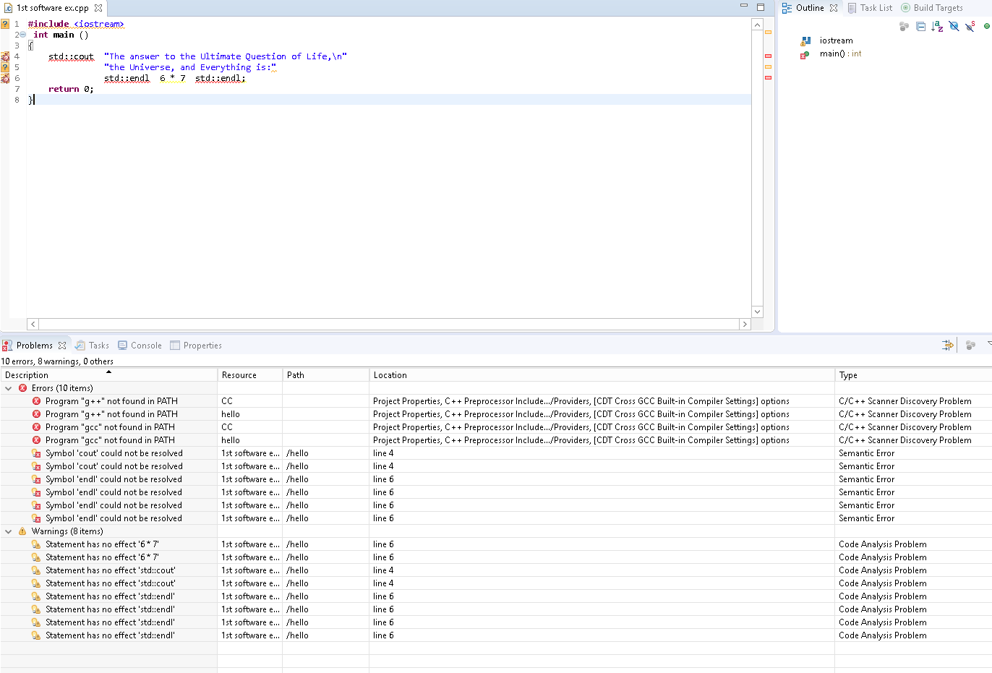Select the Errors (10 items) row

[x=496, y=388]
